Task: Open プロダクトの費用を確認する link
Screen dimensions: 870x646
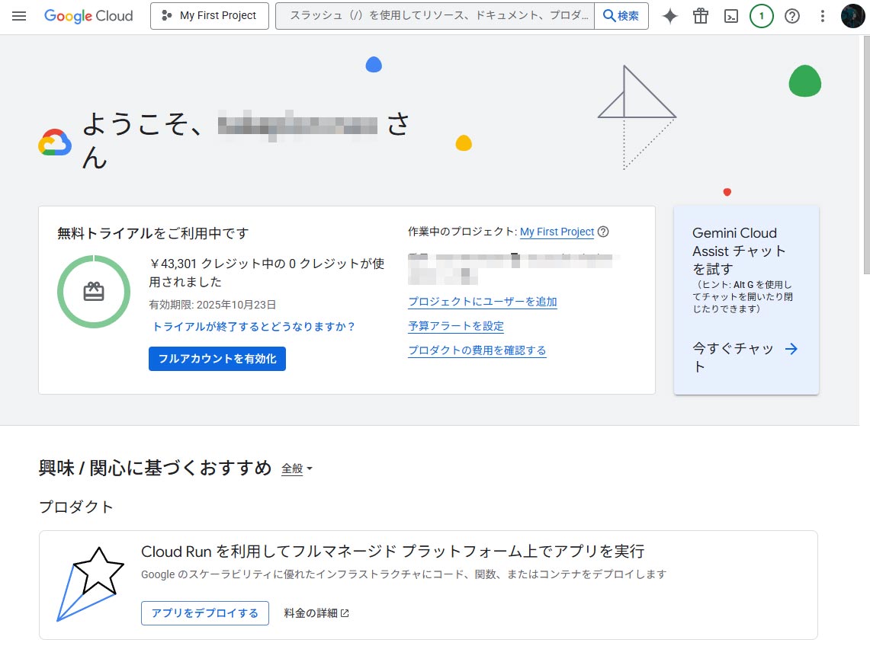Action: coord(477,350)
